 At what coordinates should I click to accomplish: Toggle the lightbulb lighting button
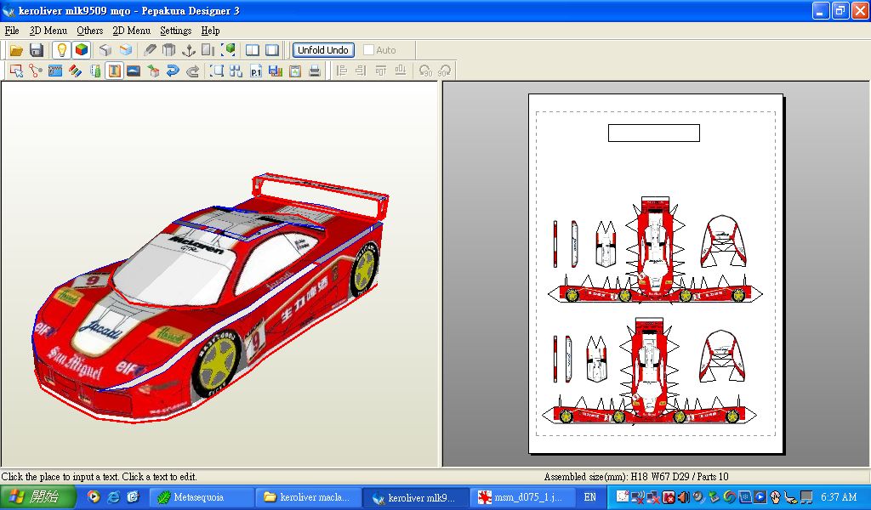[x=61, y=50]
